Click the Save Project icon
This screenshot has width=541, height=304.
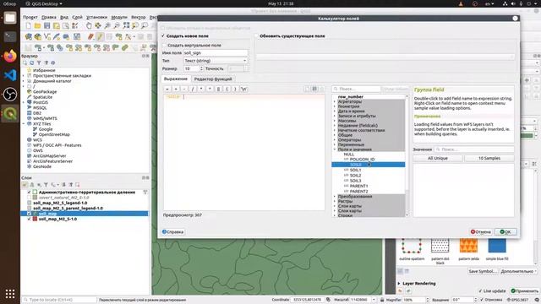tap(46, 26)
